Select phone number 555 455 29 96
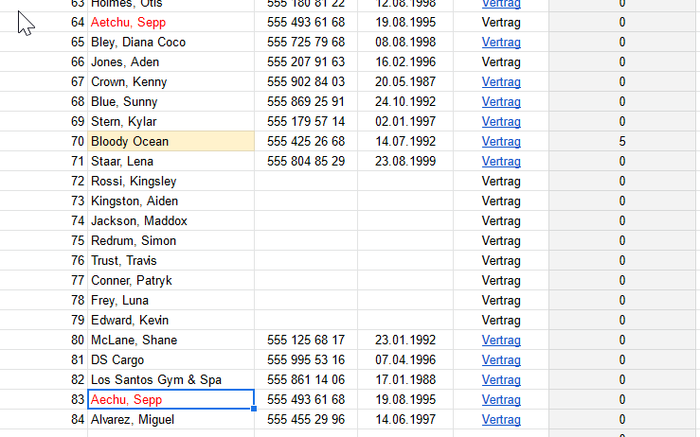This screenshot has height=437, width=700. pos(306,420)
